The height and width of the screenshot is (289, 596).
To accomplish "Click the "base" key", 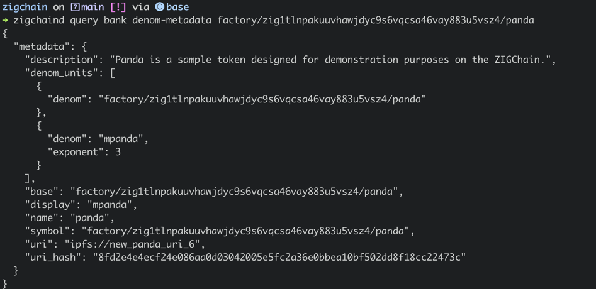I will pos(43,191).
